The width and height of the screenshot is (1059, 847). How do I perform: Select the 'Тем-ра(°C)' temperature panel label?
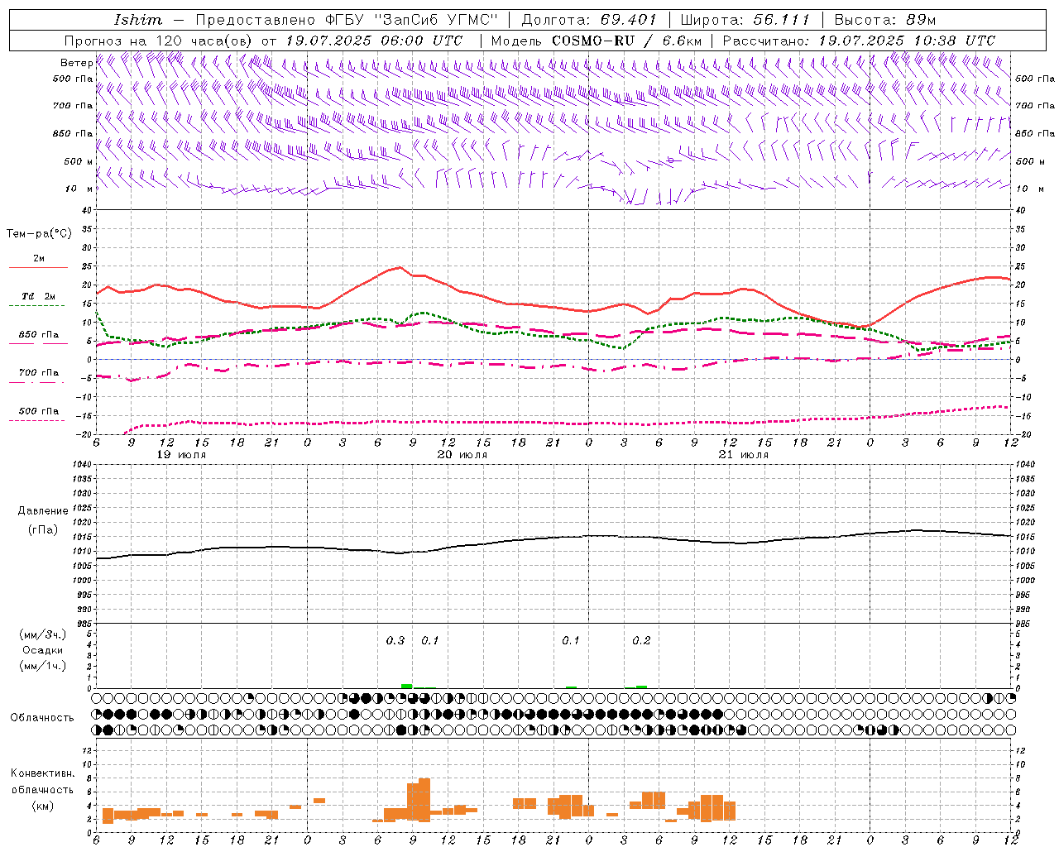(39, 234)
